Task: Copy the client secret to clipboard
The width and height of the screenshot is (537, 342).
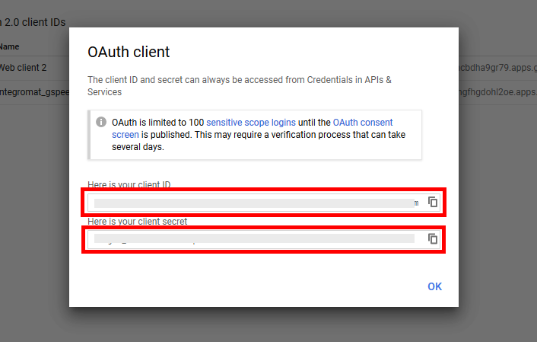Action: [x=433, y=238]
